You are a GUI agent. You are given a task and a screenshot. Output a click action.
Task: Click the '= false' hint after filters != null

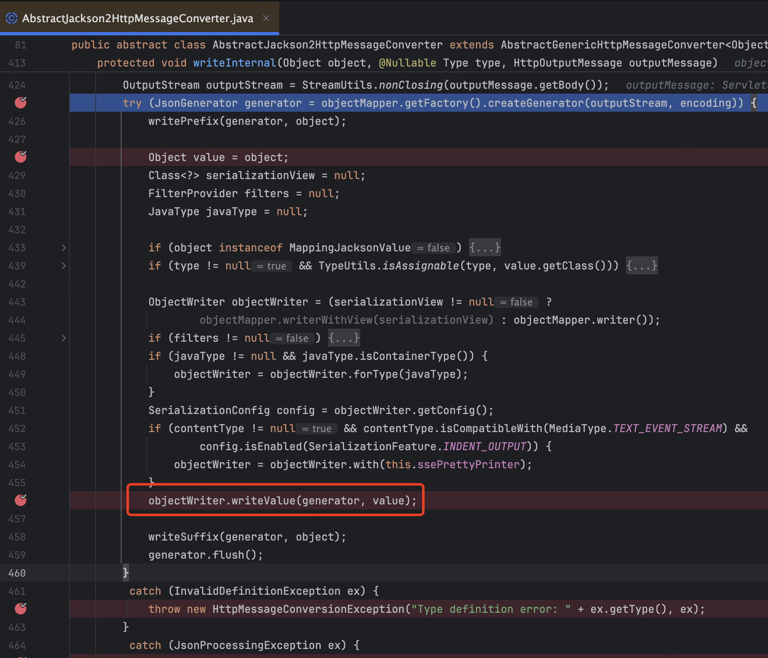point(292,338)
